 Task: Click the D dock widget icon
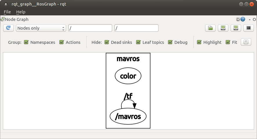(x=238, y=19)
